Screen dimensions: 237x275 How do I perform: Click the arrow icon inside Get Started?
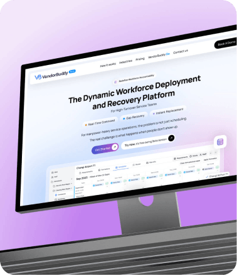point(115,147)
